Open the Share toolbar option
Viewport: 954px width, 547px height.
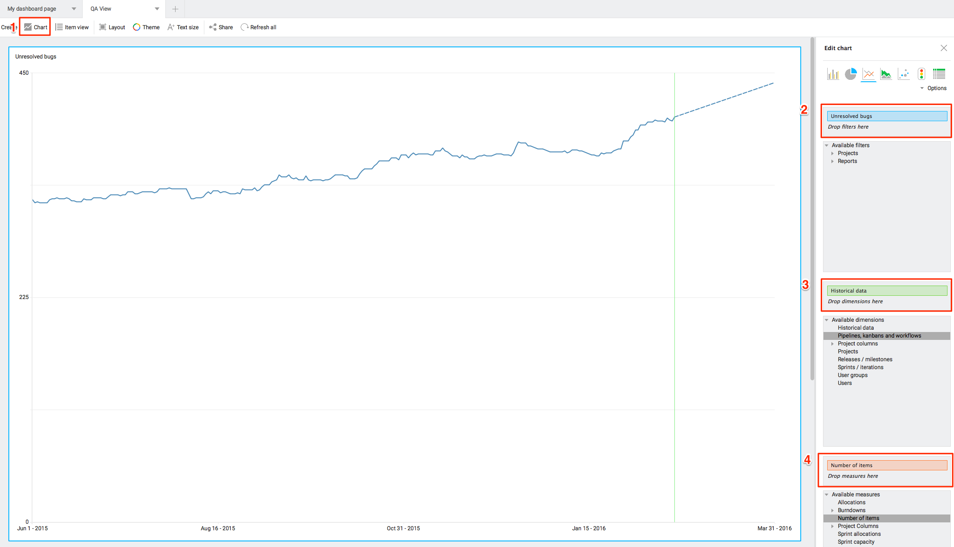[x=221, y=27]
